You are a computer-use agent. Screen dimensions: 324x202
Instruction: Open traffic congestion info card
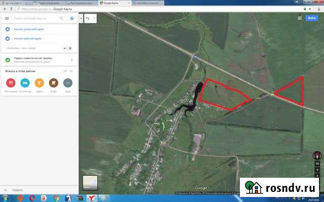tap(39, 60)
